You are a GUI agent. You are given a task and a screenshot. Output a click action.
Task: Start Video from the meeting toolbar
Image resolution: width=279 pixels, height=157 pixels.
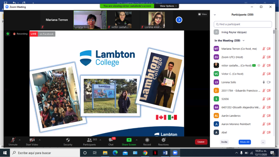(32, 142)
